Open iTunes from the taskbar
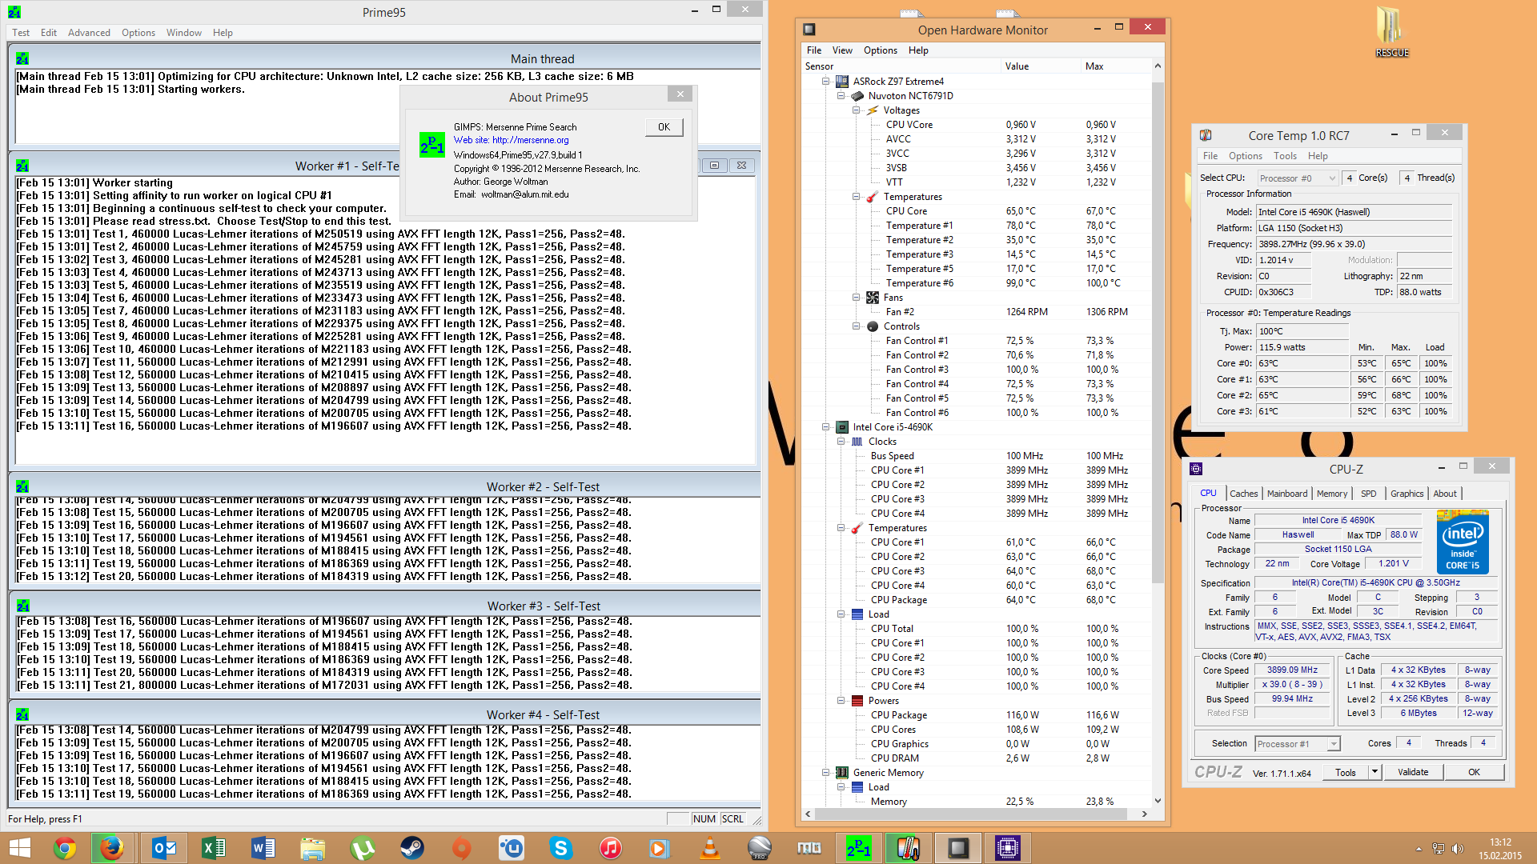 (x=611, y=847)
